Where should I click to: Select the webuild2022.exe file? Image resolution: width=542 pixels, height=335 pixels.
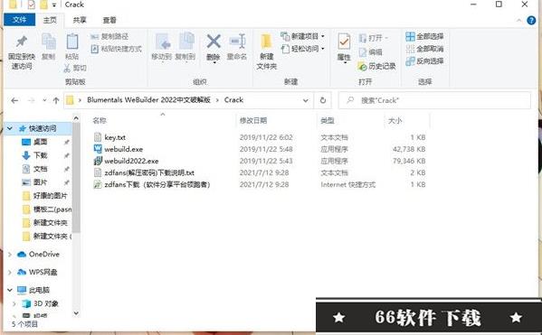[131, 161]
